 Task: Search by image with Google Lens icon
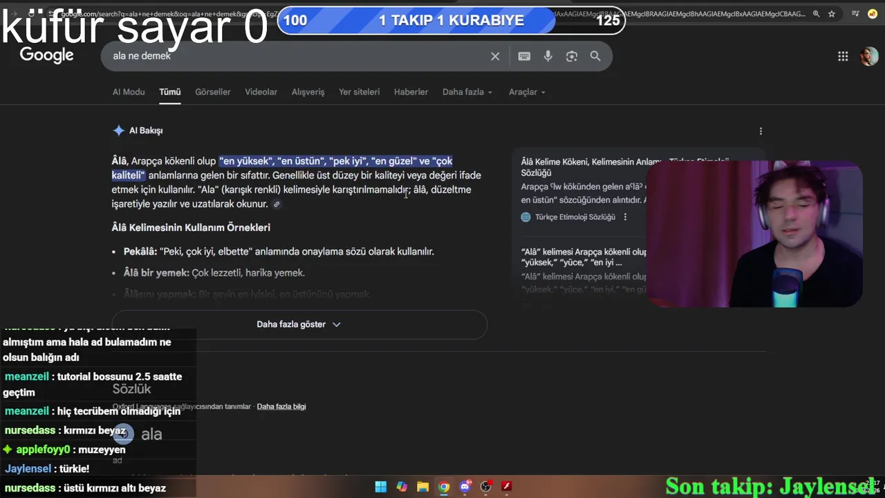571,56
